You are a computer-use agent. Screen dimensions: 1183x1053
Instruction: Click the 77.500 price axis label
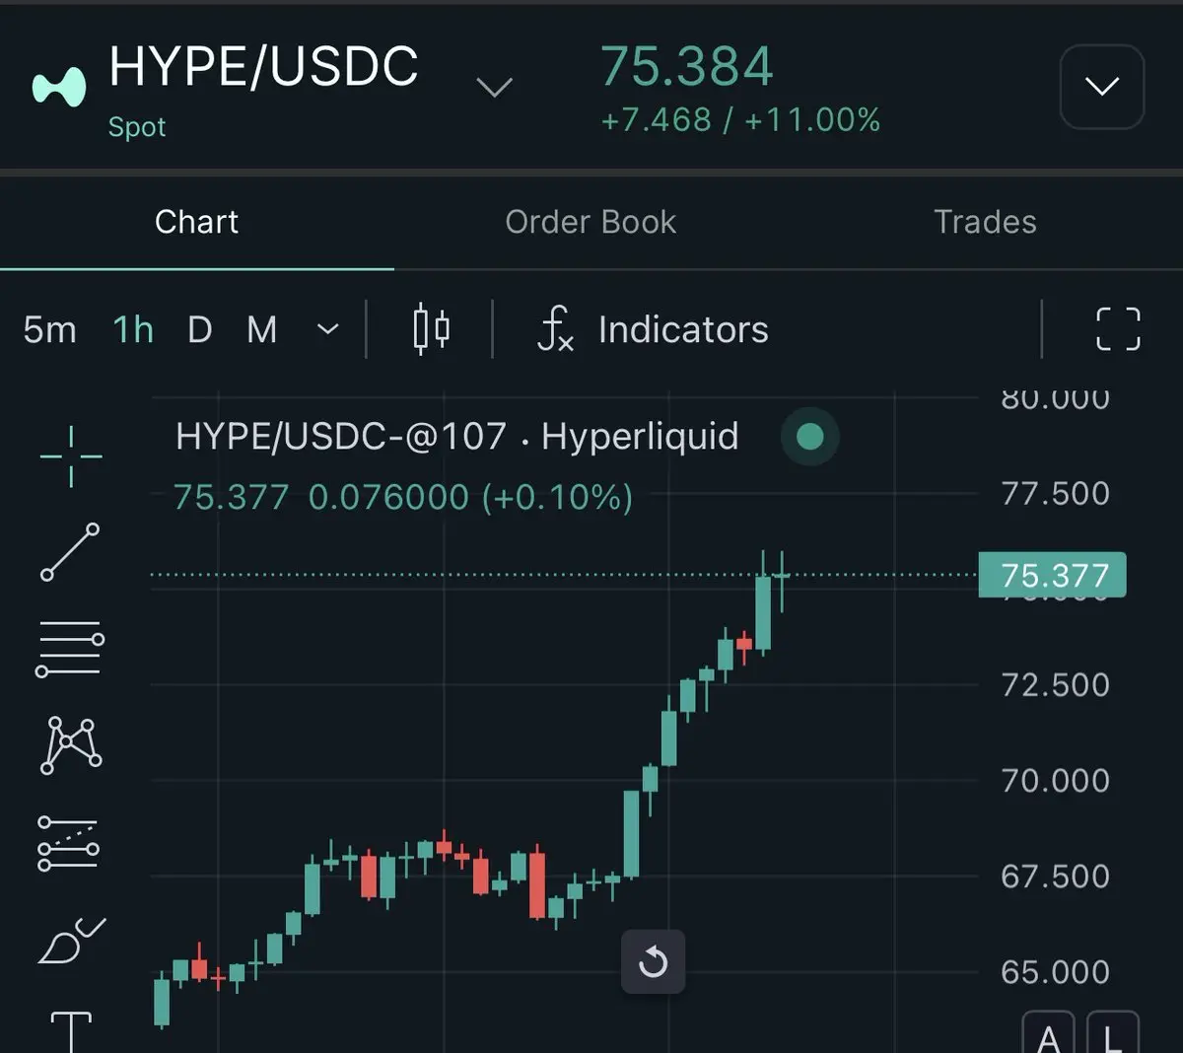coord(1056,493)
